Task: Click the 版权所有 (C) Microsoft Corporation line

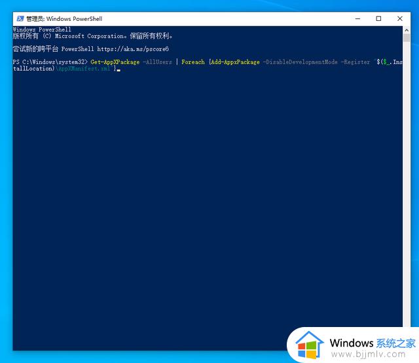Action: (92, 36)
